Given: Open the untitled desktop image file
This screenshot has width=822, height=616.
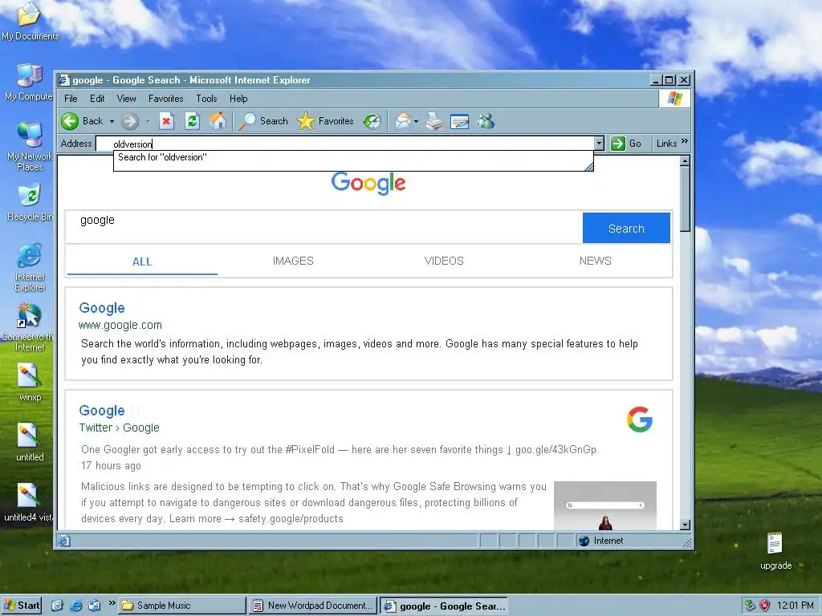Looking at the screenshot, I should click(30, 443).
